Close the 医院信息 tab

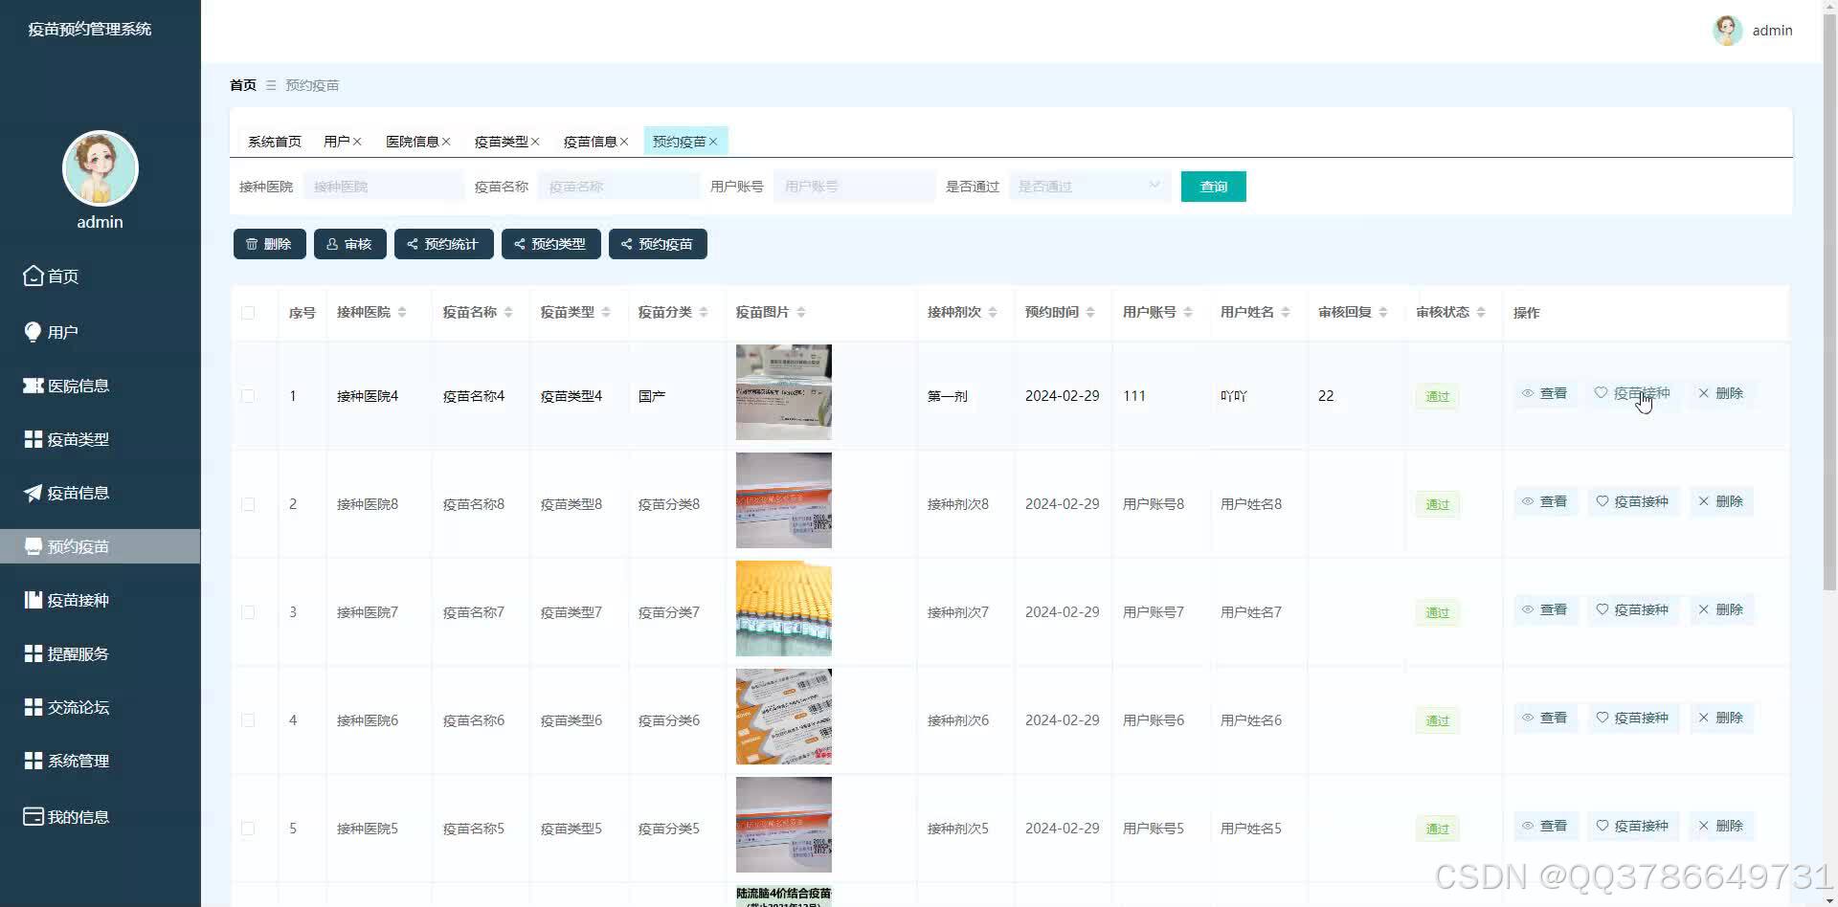pyautogui.click(x=446, y=142)
